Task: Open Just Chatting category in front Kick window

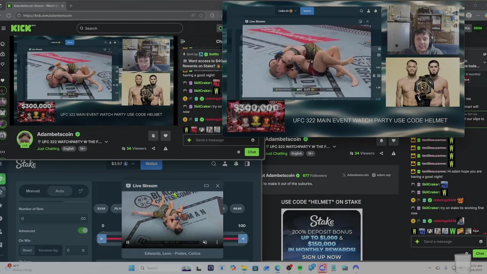Action: [x=48, y=148]
